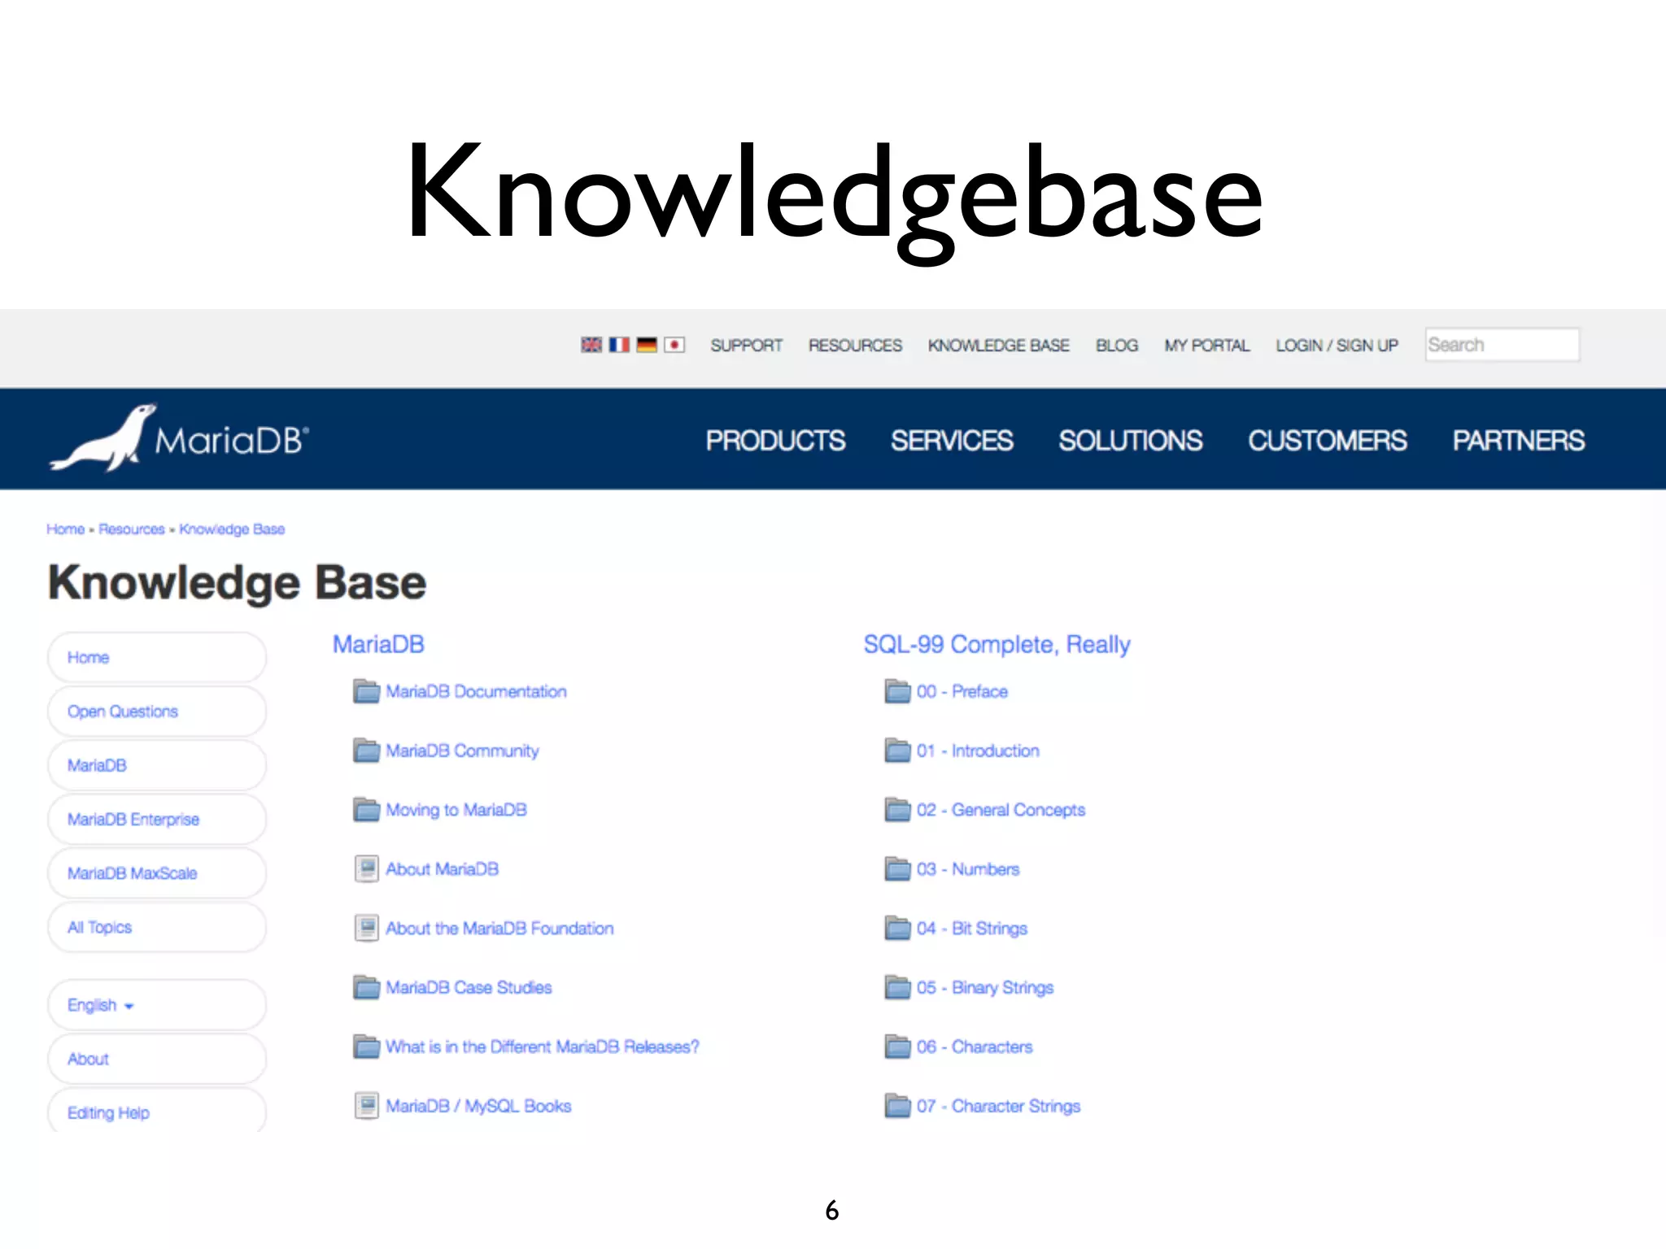
Task: Select MariaDB MaxScale in the sidebar
Action: pyautogui.click(x=157, y=873)
